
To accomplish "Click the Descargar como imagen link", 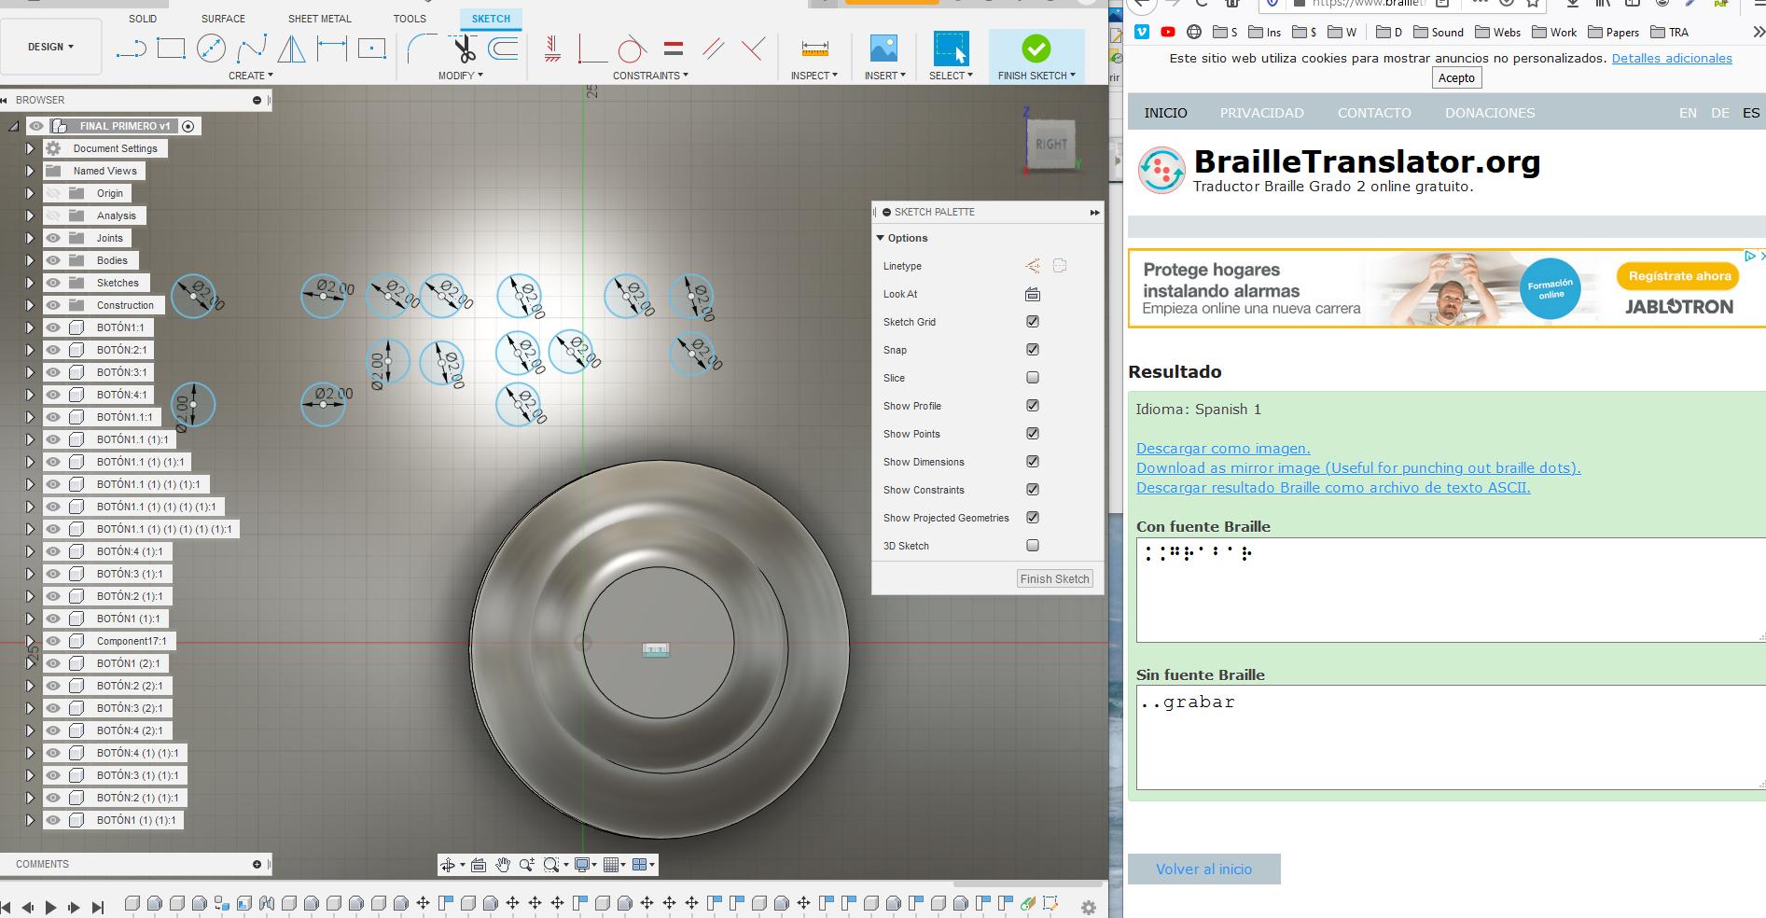I will (x=1223, y=449).
